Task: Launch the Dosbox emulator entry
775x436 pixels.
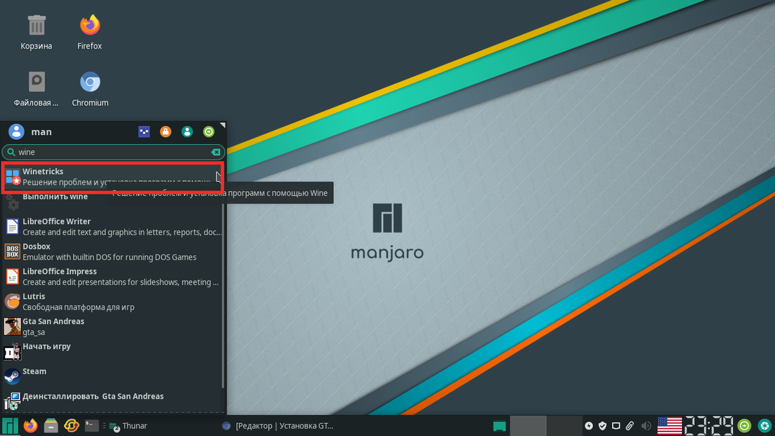Action: click(x=112, y=252)
